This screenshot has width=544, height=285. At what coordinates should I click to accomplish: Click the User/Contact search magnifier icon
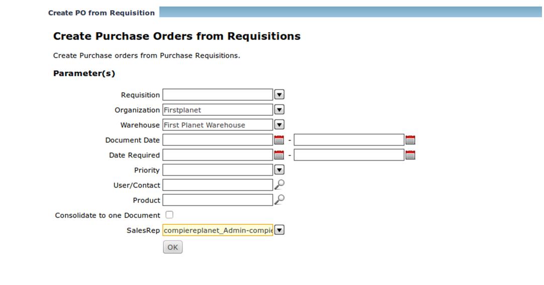pos(279,185)
